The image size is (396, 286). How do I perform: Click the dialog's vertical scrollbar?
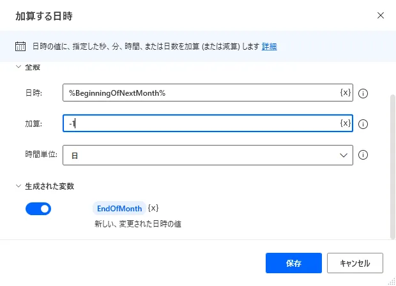coord(392,160)
